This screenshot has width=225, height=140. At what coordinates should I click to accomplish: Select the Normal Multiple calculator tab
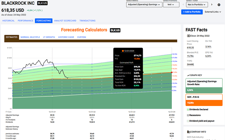[30, 37]
